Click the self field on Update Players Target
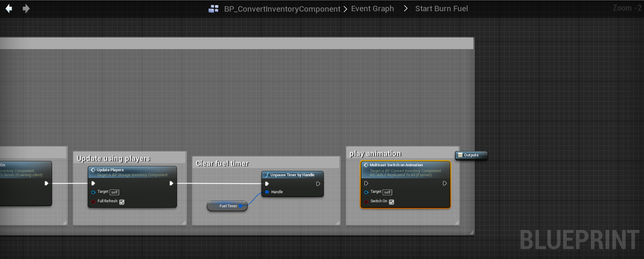644x259 pixels. pos(114,192)
